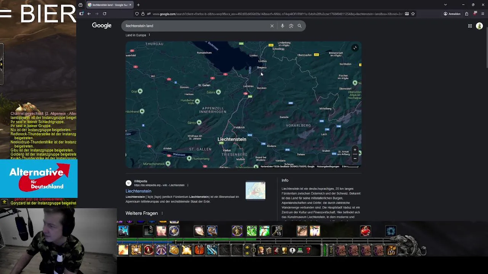Bookmark this page with the star icon
This screenshot has width=488, height=274.
[413, 14]
